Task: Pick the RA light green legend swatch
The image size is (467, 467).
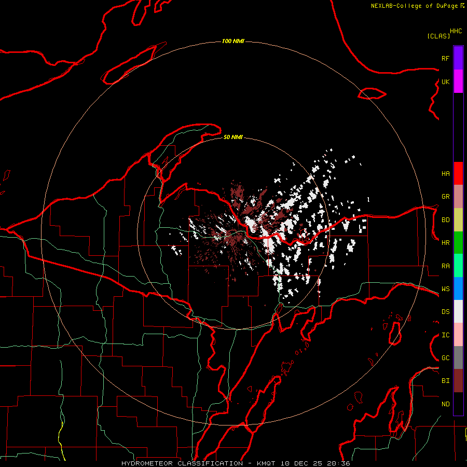Action: (458, 266)
